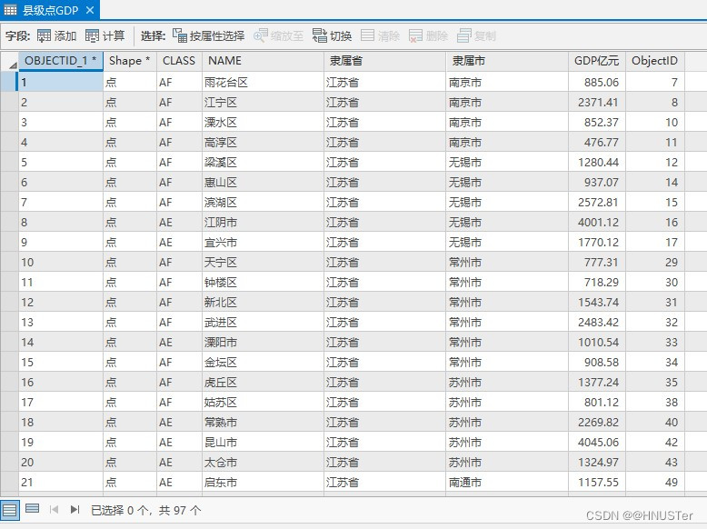Click the GDP亿元 column header

(x=597, y=61)
